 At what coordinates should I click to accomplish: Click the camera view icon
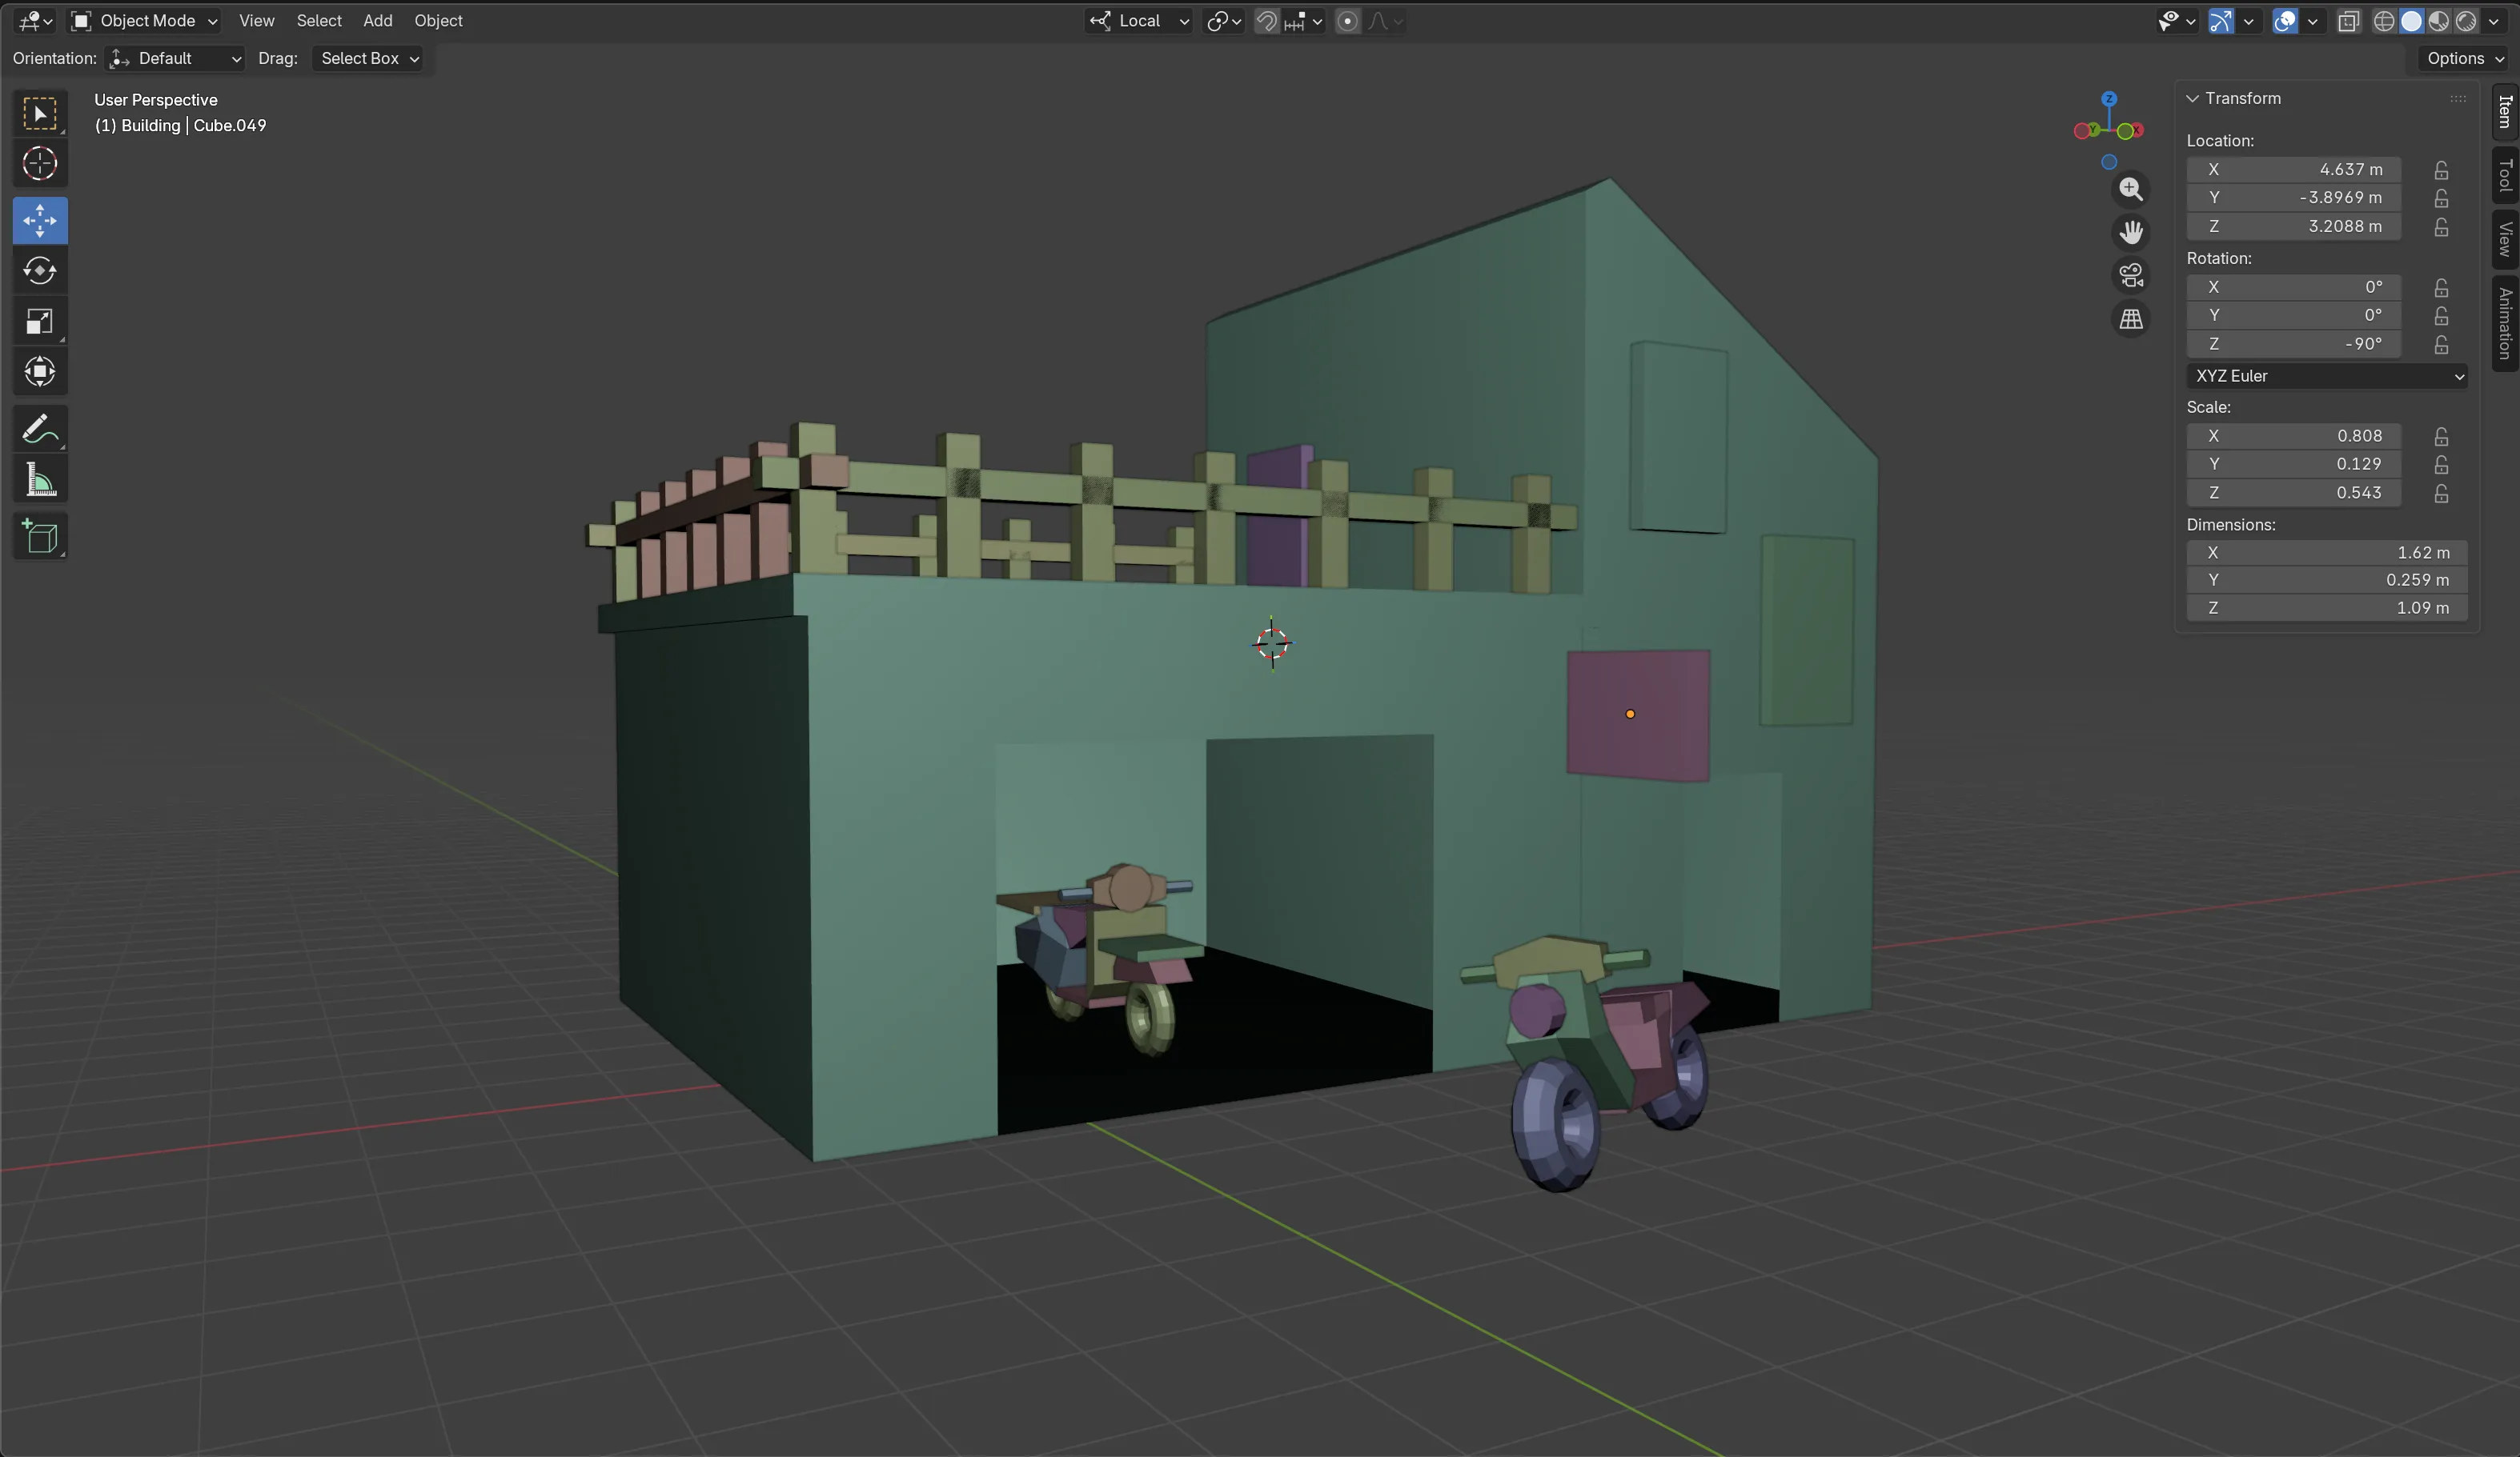pos(2131,276)
